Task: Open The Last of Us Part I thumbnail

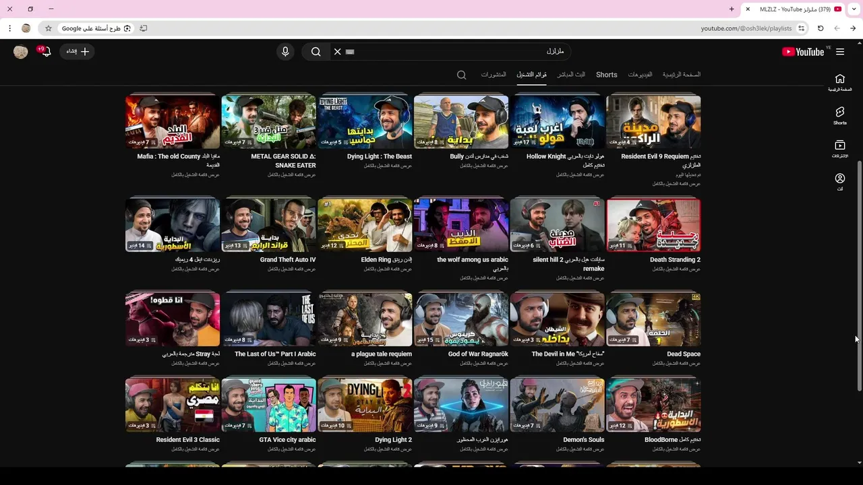Action: pos(268,319)
